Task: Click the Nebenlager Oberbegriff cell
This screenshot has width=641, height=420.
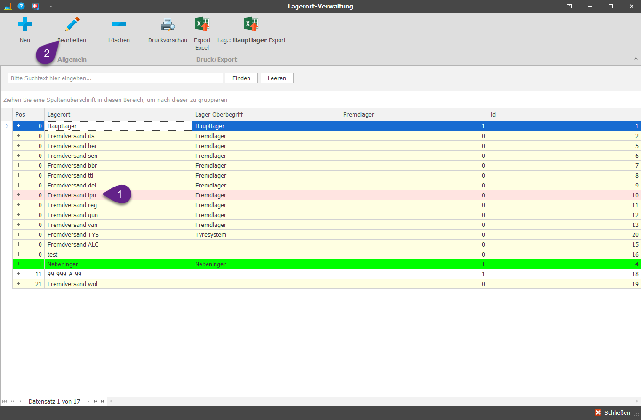Action: [266, 264]
